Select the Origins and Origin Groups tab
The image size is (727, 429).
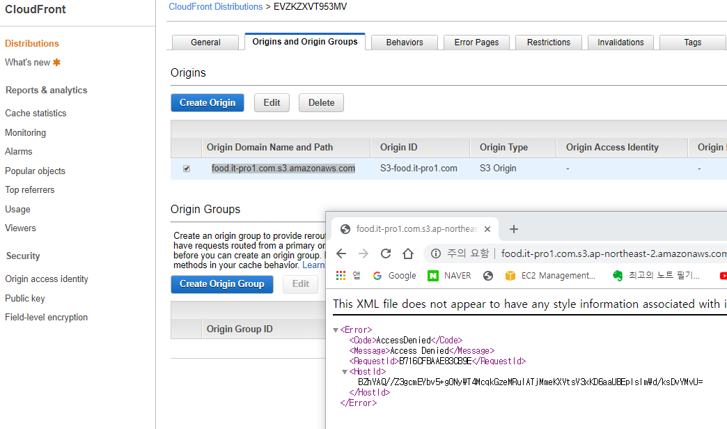point(305,41)
